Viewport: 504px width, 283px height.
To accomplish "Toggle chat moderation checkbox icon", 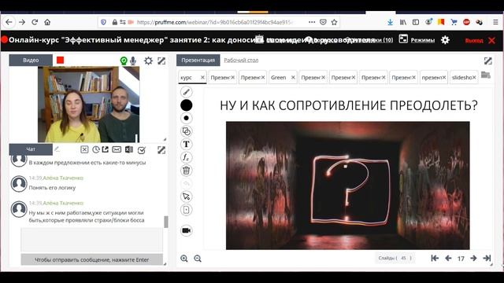I will pyautogui.click(x=142, y=150).
